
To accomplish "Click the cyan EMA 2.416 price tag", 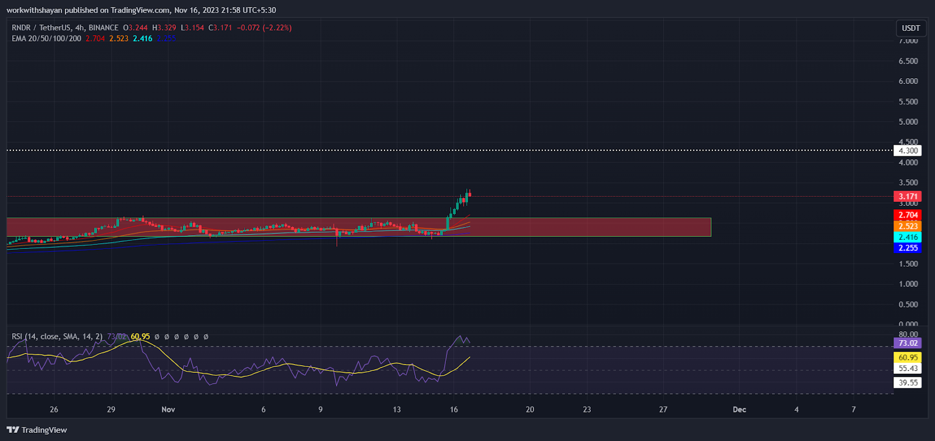I will [908, 237].
